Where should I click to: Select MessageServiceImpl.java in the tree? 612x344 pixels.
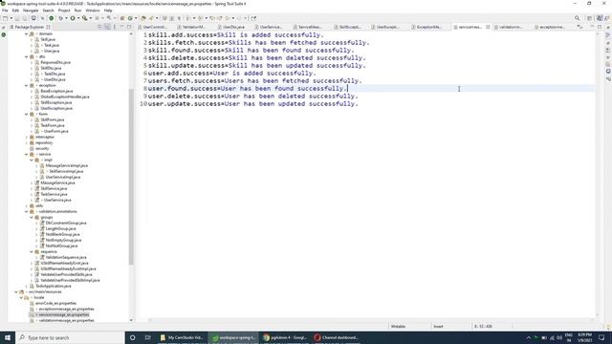point(66,165)
